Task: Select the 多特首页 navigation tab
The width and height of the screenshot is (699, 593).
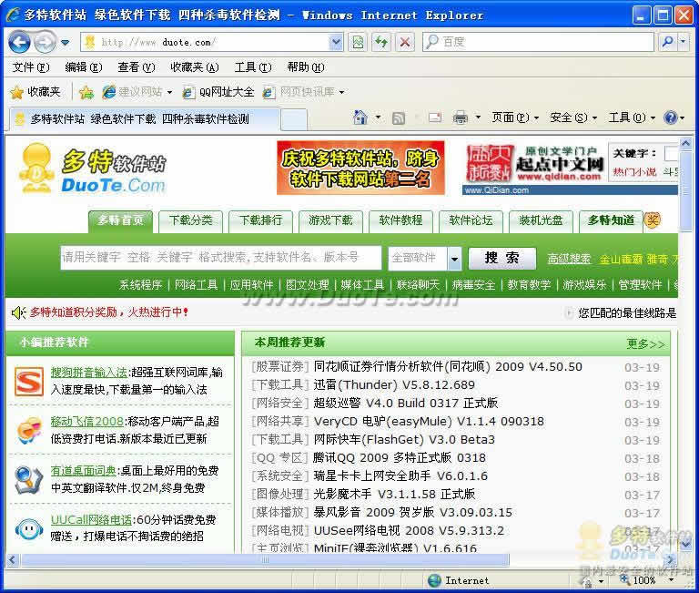Action: [120, 220]
